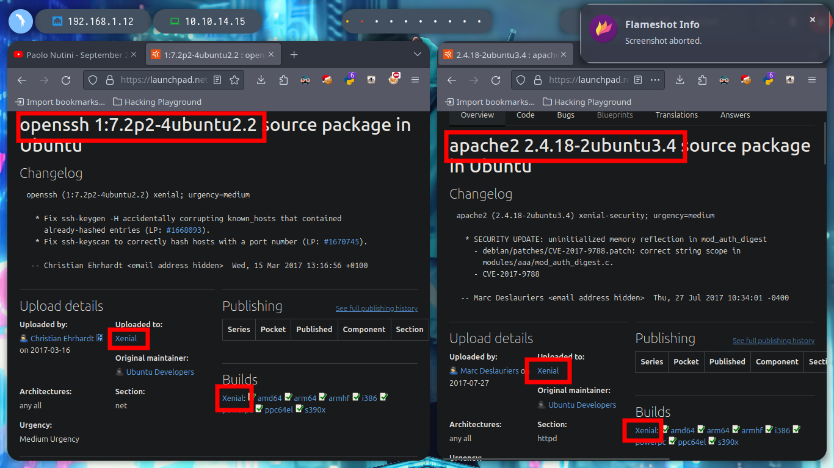This screenshot has width=834, height=468.
Task: Open a new tab in openssh window
Action: (x=294, y=55)
